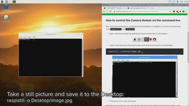Close the pi@raspberrypi terminal window
Viewport: 189px width, 106px height.
pos(82,34)
